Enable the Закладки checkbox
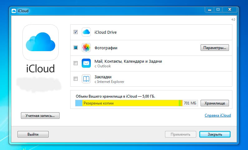Screen dimensions: 248x150 [75, 79]
